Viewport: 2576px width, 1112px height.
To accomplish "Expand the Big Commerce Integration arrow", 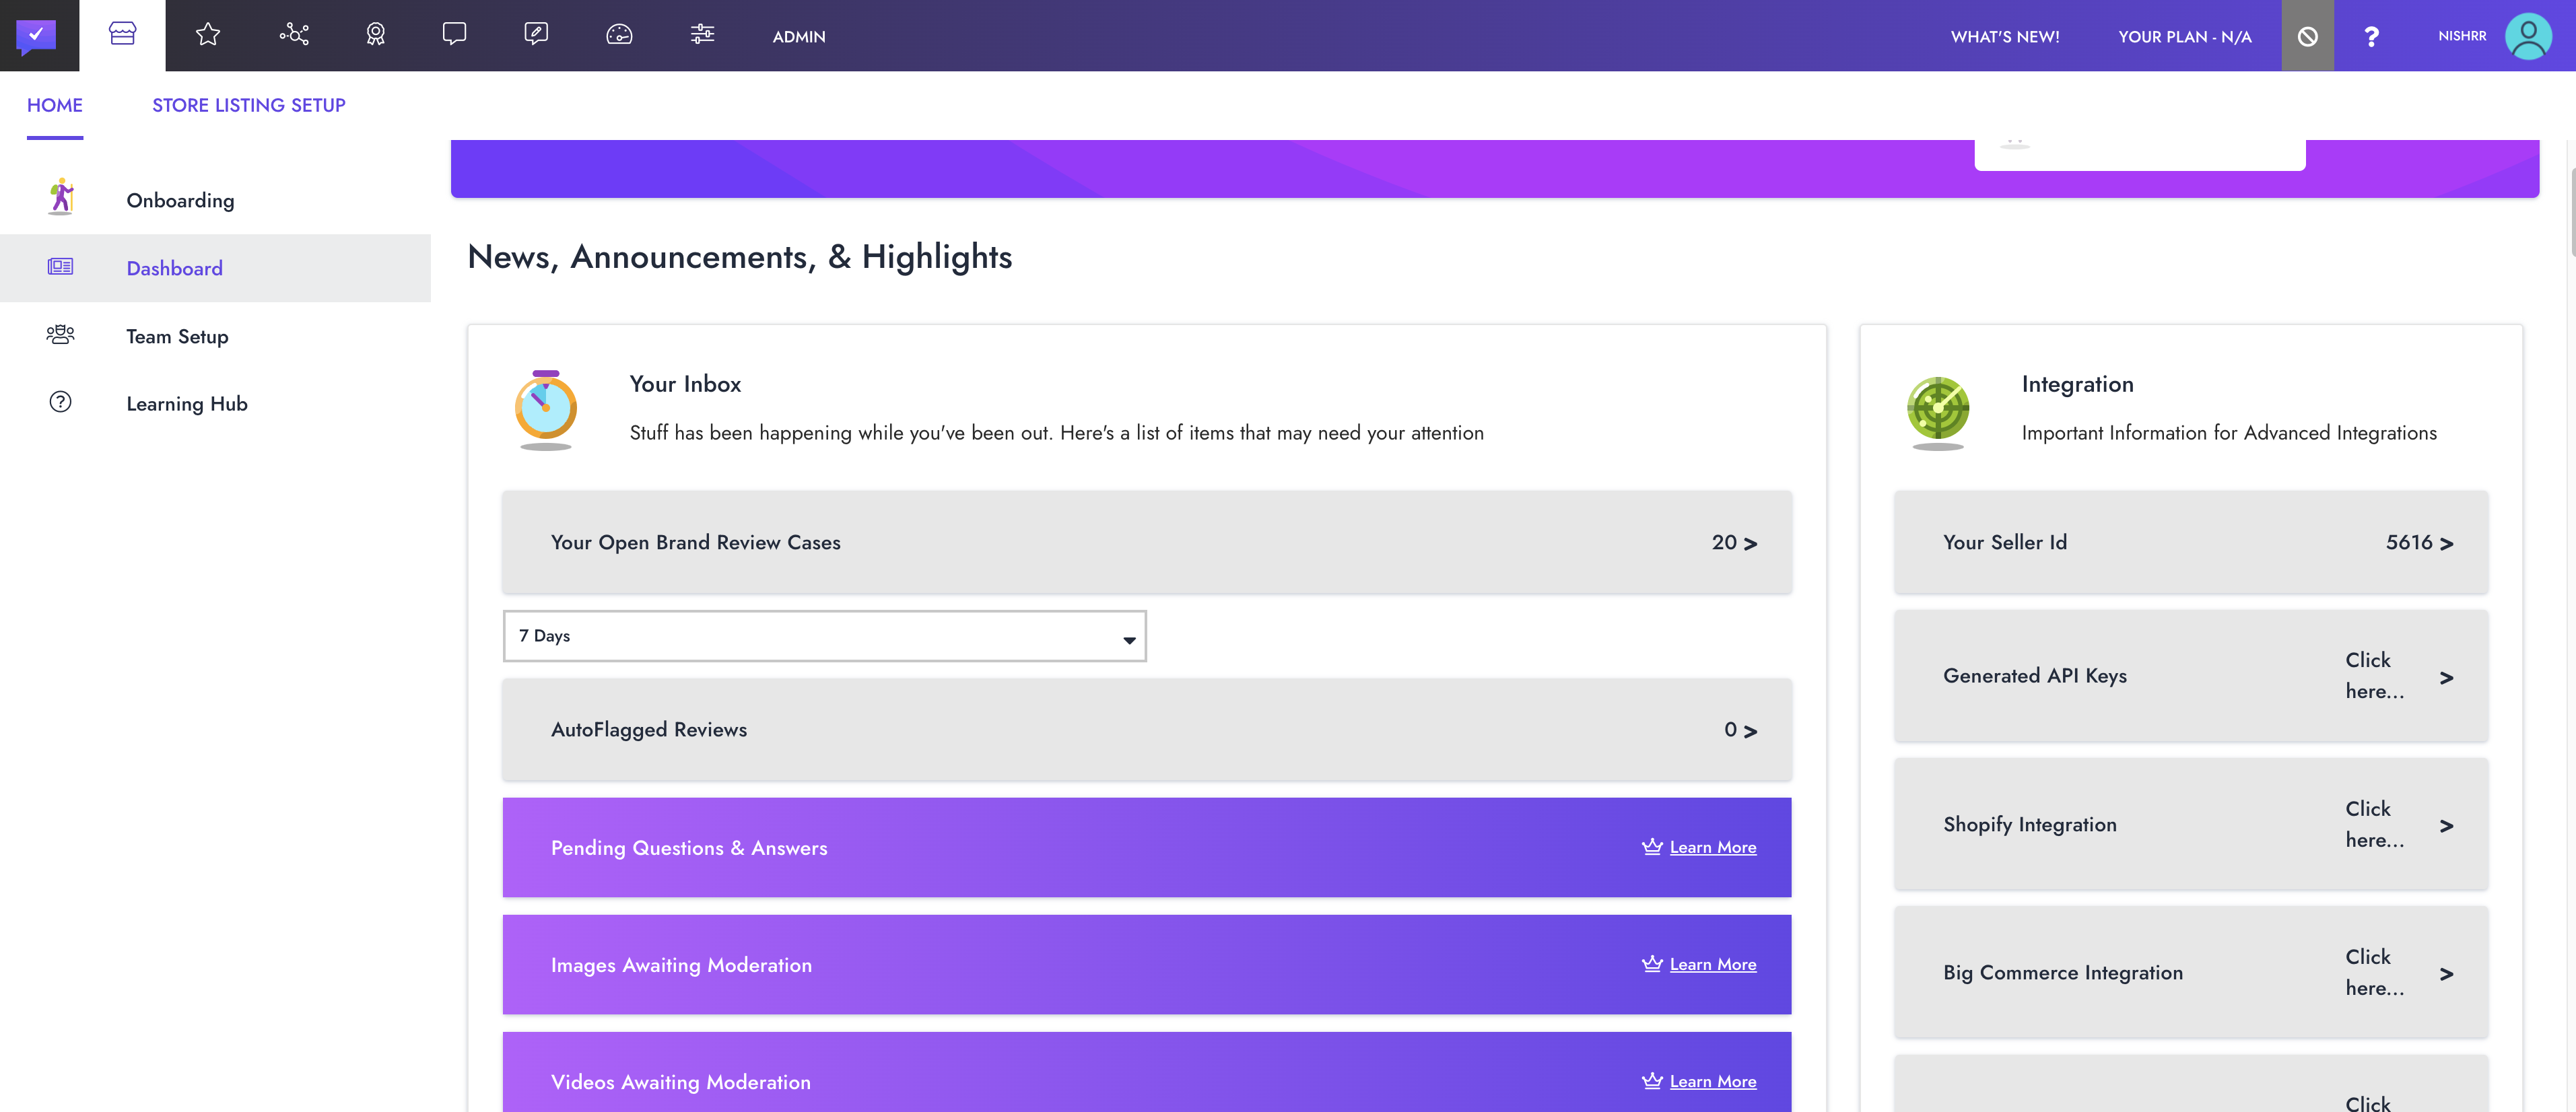I will [x=2446, y=974].
